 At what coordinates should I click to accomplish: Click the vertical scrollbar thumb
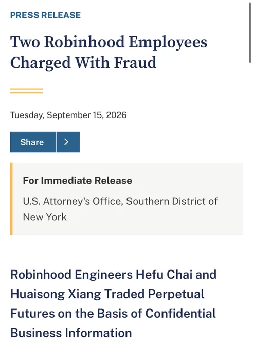click(x=250, y=33)
